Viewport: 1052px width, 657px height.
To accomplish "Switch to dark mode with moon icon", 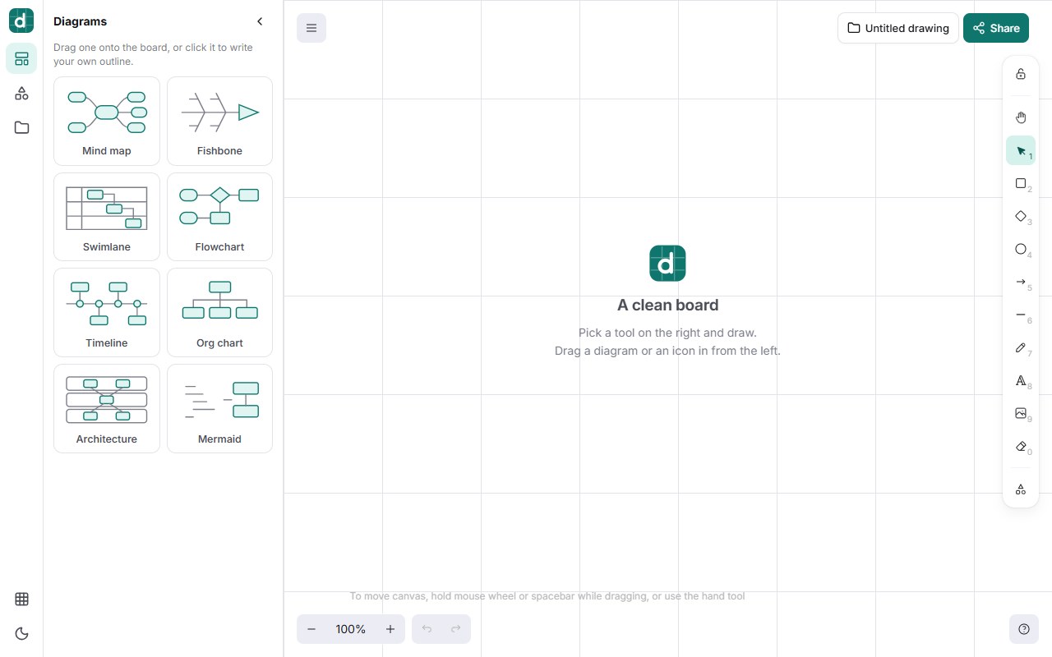I will click(x=21, y=633).
